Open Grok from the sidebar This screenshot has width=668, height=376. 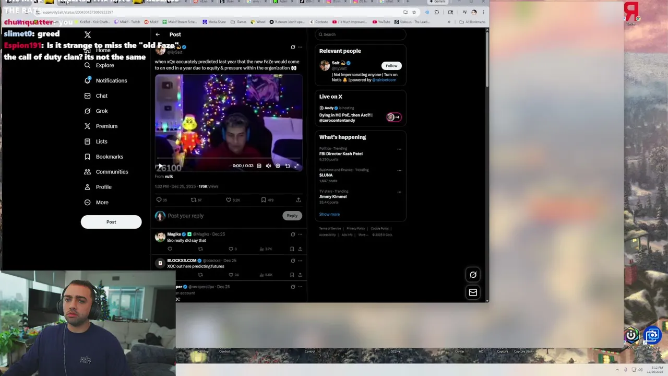[96, 111]
